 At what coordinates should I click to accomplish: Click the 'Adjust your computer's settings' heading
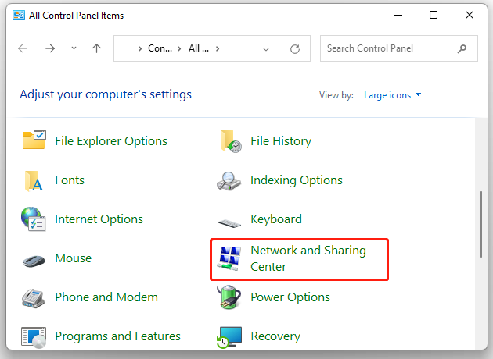106,94
